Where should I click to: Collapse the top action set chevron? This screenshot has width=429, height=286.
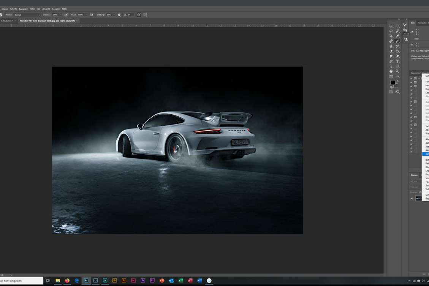pos(419,79)
